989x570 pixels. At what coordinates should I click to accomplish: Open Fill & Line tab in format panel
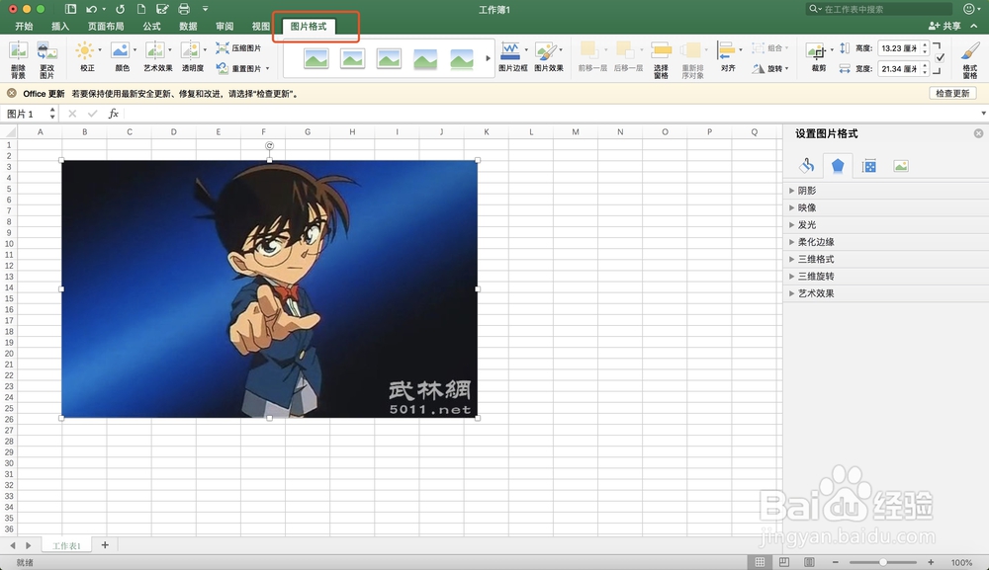pos(807,166)
